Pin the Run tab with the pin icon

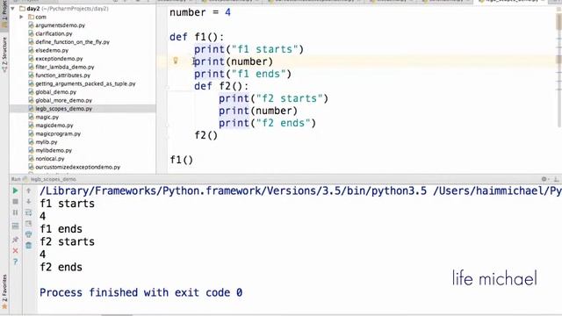(x=15, y=240)
